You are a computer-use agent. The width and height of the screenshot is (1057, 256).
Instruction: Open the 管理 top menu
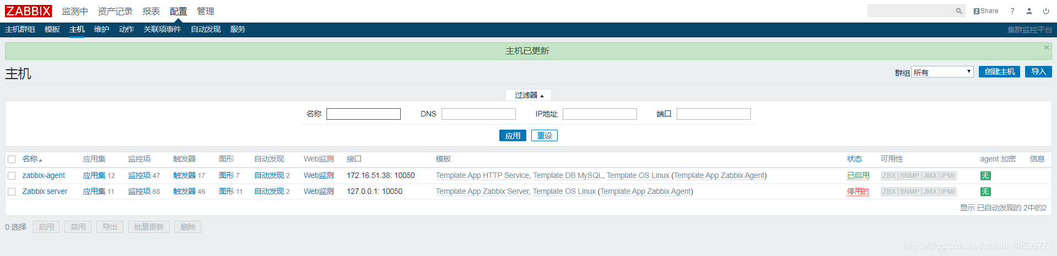205,11
